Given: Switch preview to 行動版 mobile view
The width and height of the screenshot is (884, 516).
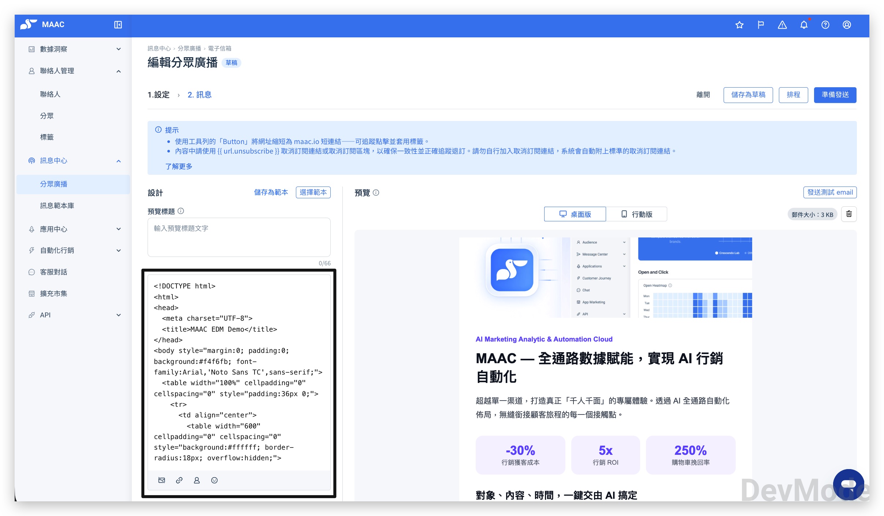Looking at the screenshot, I should (636, 214).
